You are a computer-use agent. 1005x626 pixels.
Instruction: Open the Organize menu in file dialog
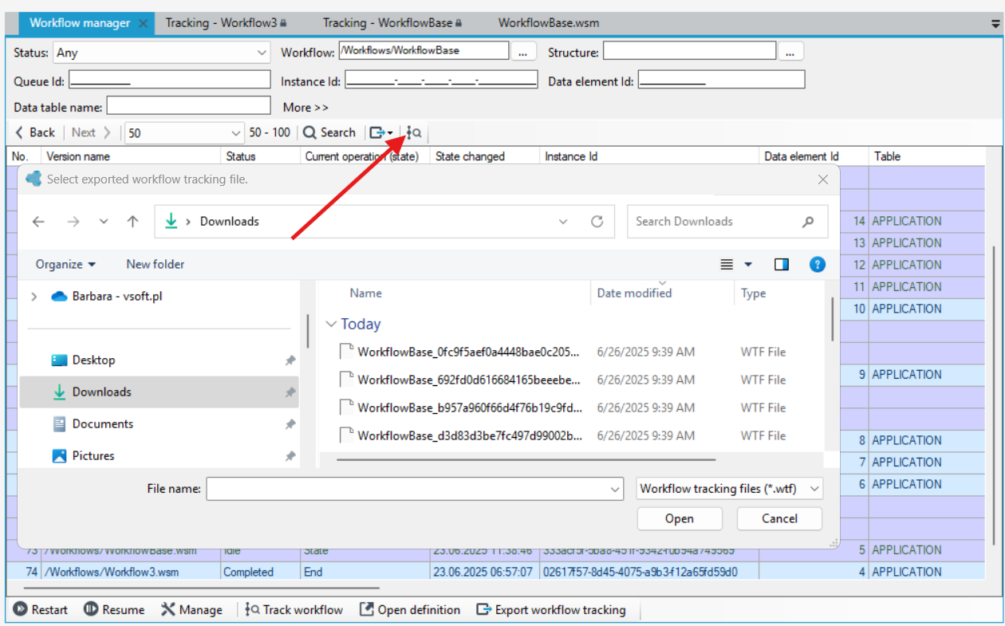click(65, 265)
